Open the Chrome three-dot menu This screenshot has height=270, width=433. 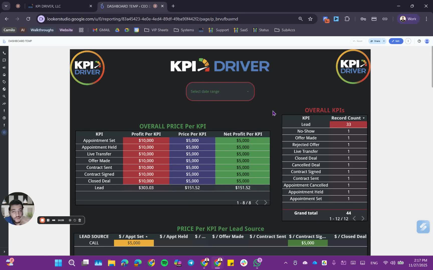click(x=426, y=19)
